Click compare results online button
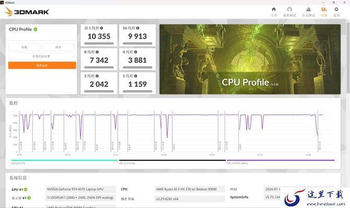 (41, 56)
